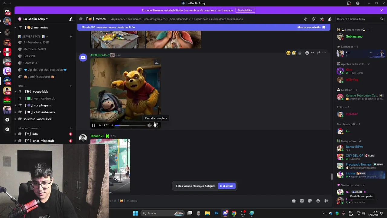Open emoji picker in message bar
This screenshot has height=218, width=387.
click(x=318, y=201)
